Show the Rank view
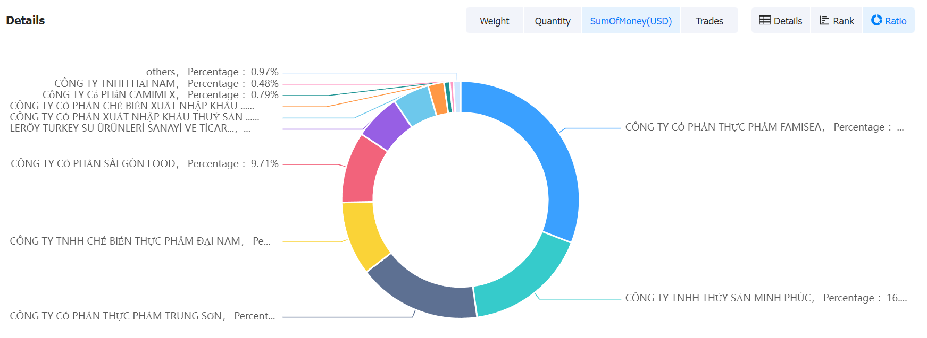The width and height of the screenshot is (927, 338). tap(837, 21)
